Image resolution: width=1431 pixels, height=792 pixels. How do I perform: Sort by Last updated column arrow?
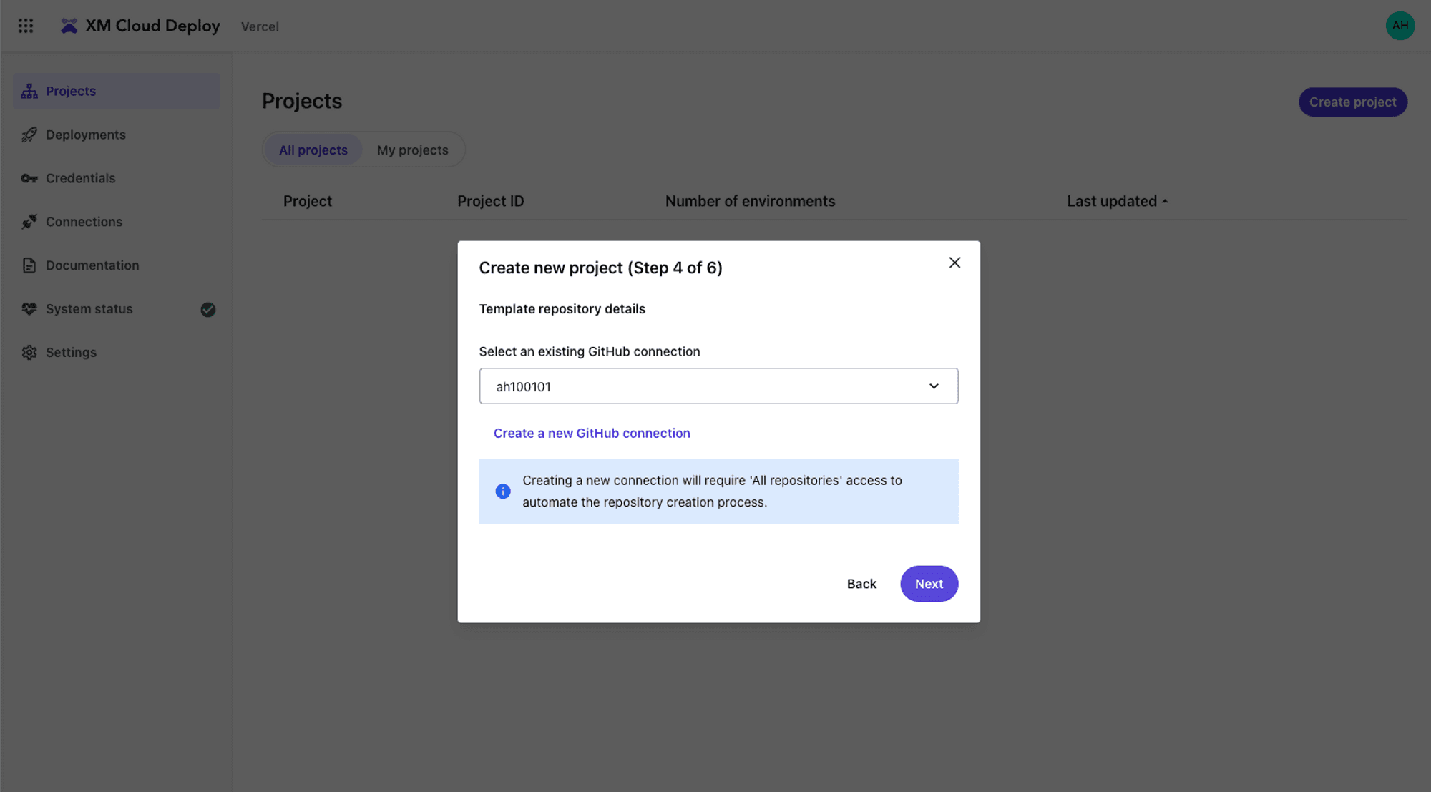tap(1165, 202)
